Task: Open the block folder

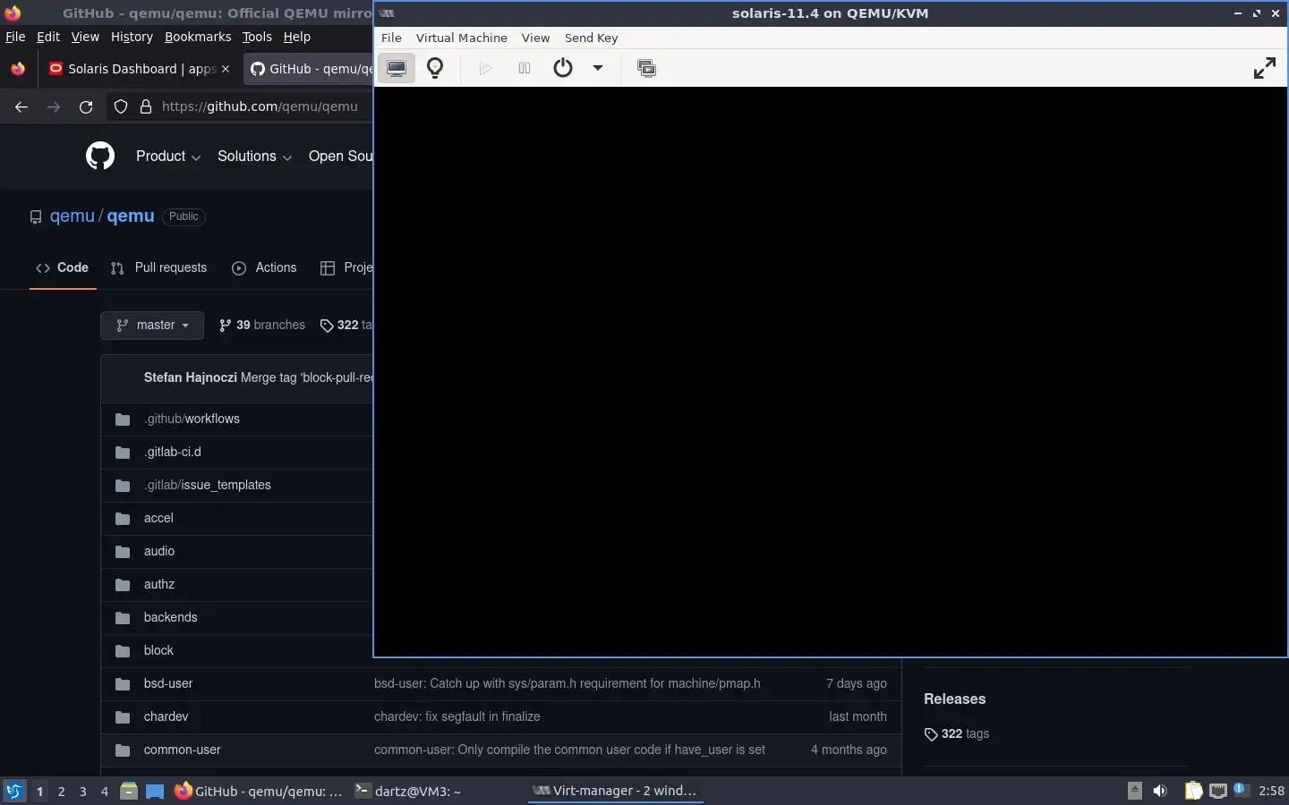Action: tap(158, 650)
